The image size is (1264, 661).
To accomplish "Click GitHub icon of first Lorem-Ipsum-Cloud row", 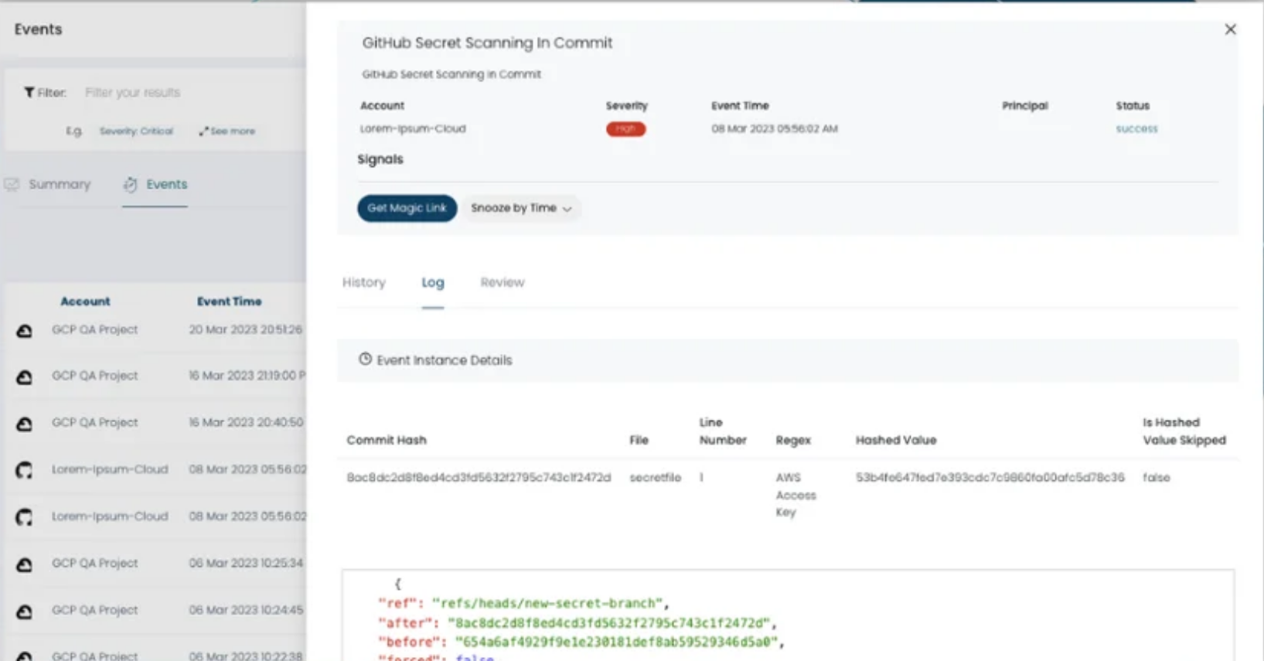I will coord(25,470).
